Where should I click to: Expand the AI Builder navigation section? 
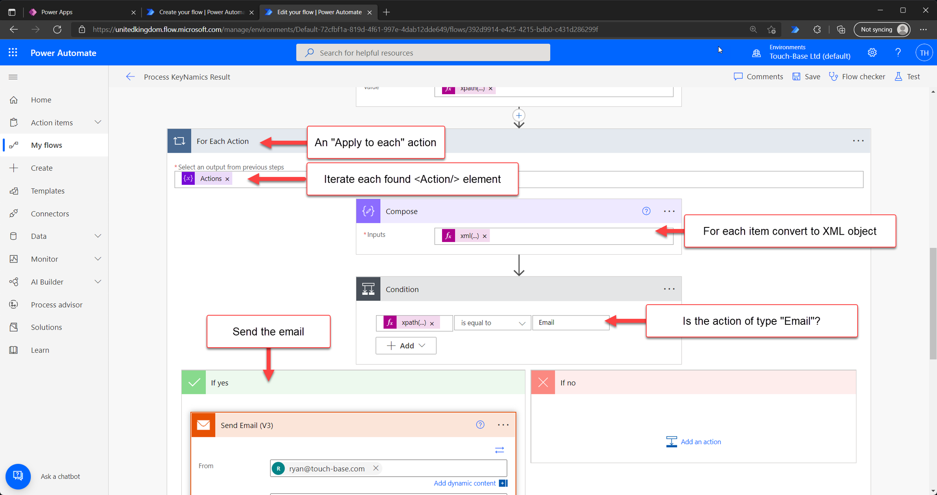point(98,282)
